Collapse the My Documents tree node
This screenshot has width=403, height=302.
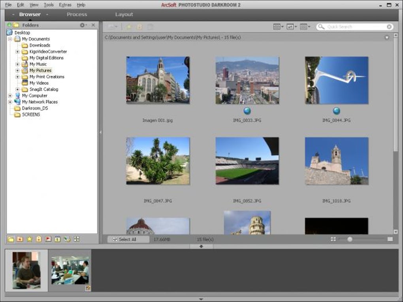coord(10,39)
